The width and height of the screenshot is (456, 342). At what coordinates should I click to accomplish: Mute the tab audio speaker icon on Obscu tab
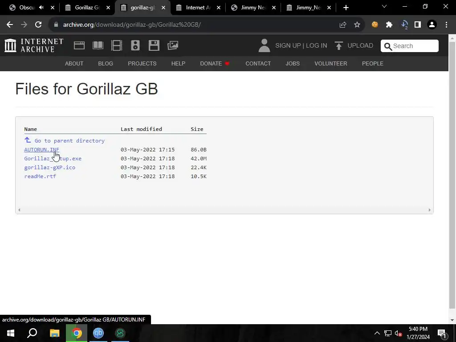click(x=41, y=8)
